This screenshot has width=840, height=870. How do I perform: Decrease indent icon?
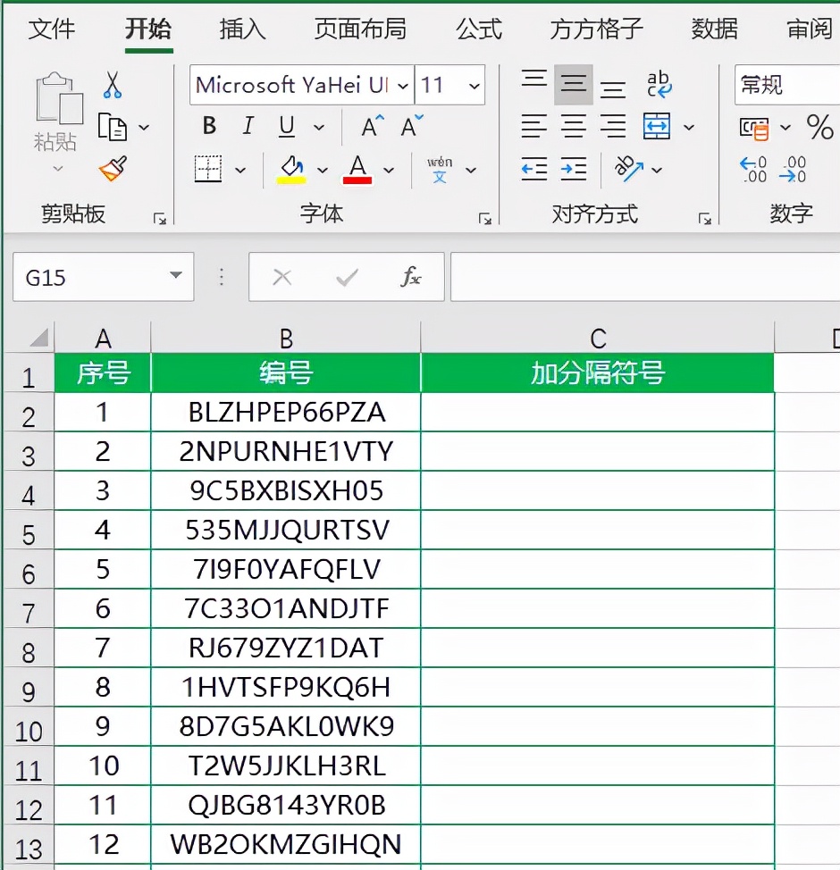[534, 169]
